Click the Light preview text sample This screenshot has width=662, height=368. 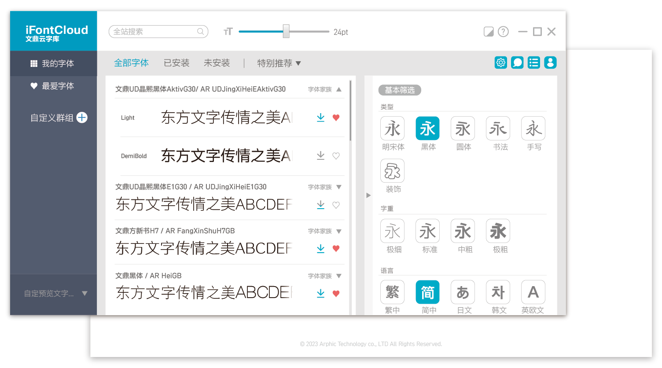(227, 118)
